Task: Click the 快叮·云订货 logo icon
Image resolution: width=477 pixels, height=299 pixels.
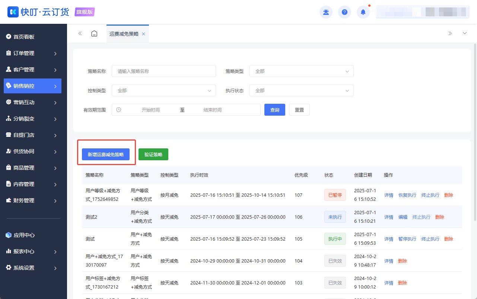Action: coord(13,12)
